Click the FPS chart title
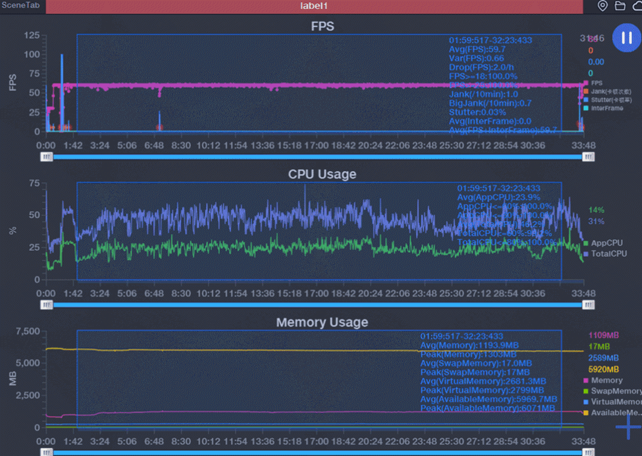 322,27
